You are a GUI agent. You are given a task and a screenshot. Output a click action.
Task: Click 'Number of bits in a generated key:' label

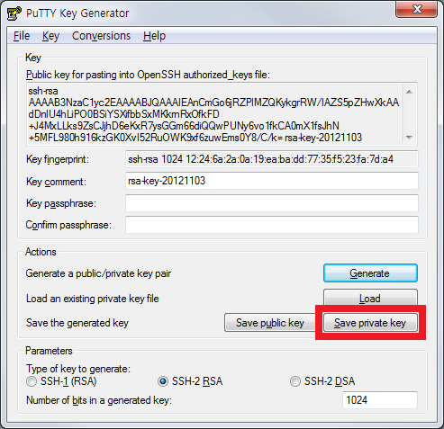[99, 400]
